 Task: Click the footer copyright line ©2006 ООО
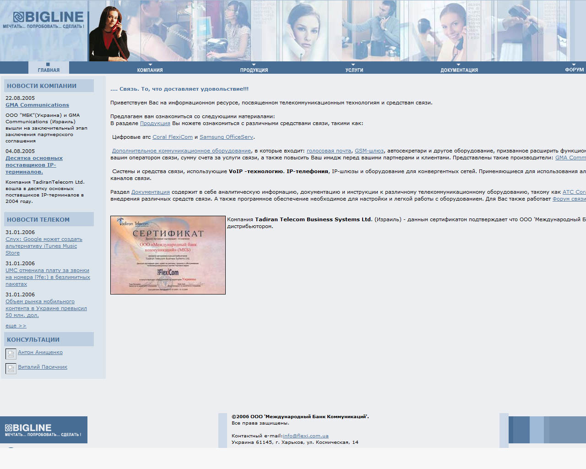coord(300,416)
